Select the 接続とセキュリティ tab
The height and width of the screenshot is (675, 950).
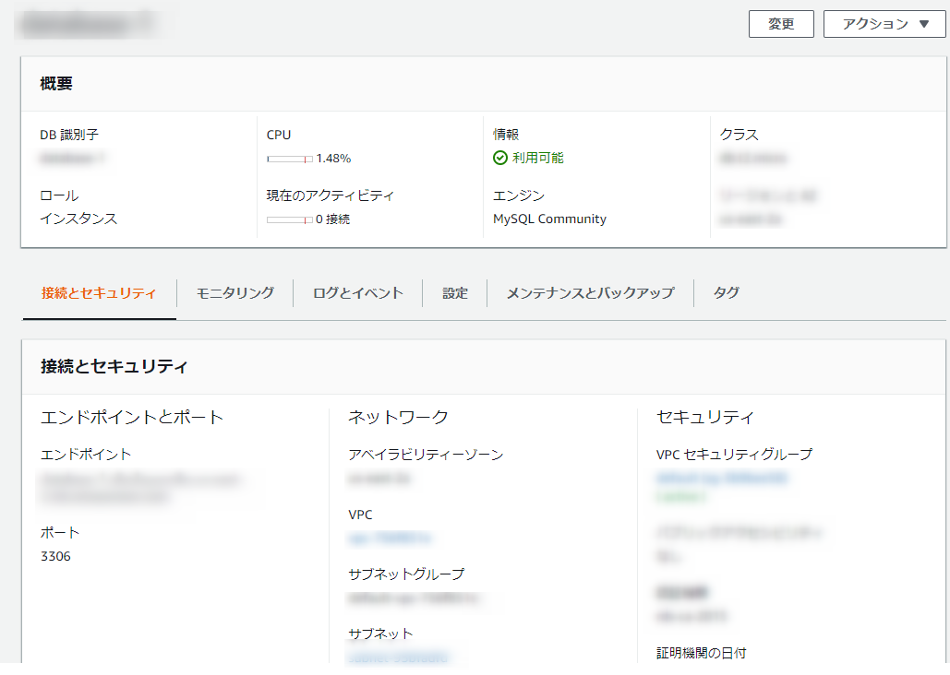(x=99, y=293)
